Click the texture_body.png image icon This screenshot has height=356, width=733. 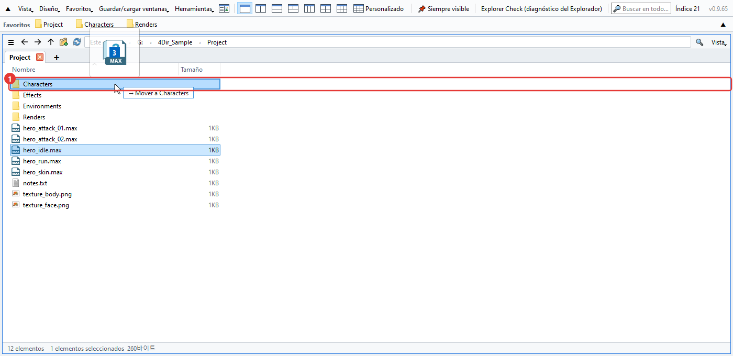tap(16, 194)
